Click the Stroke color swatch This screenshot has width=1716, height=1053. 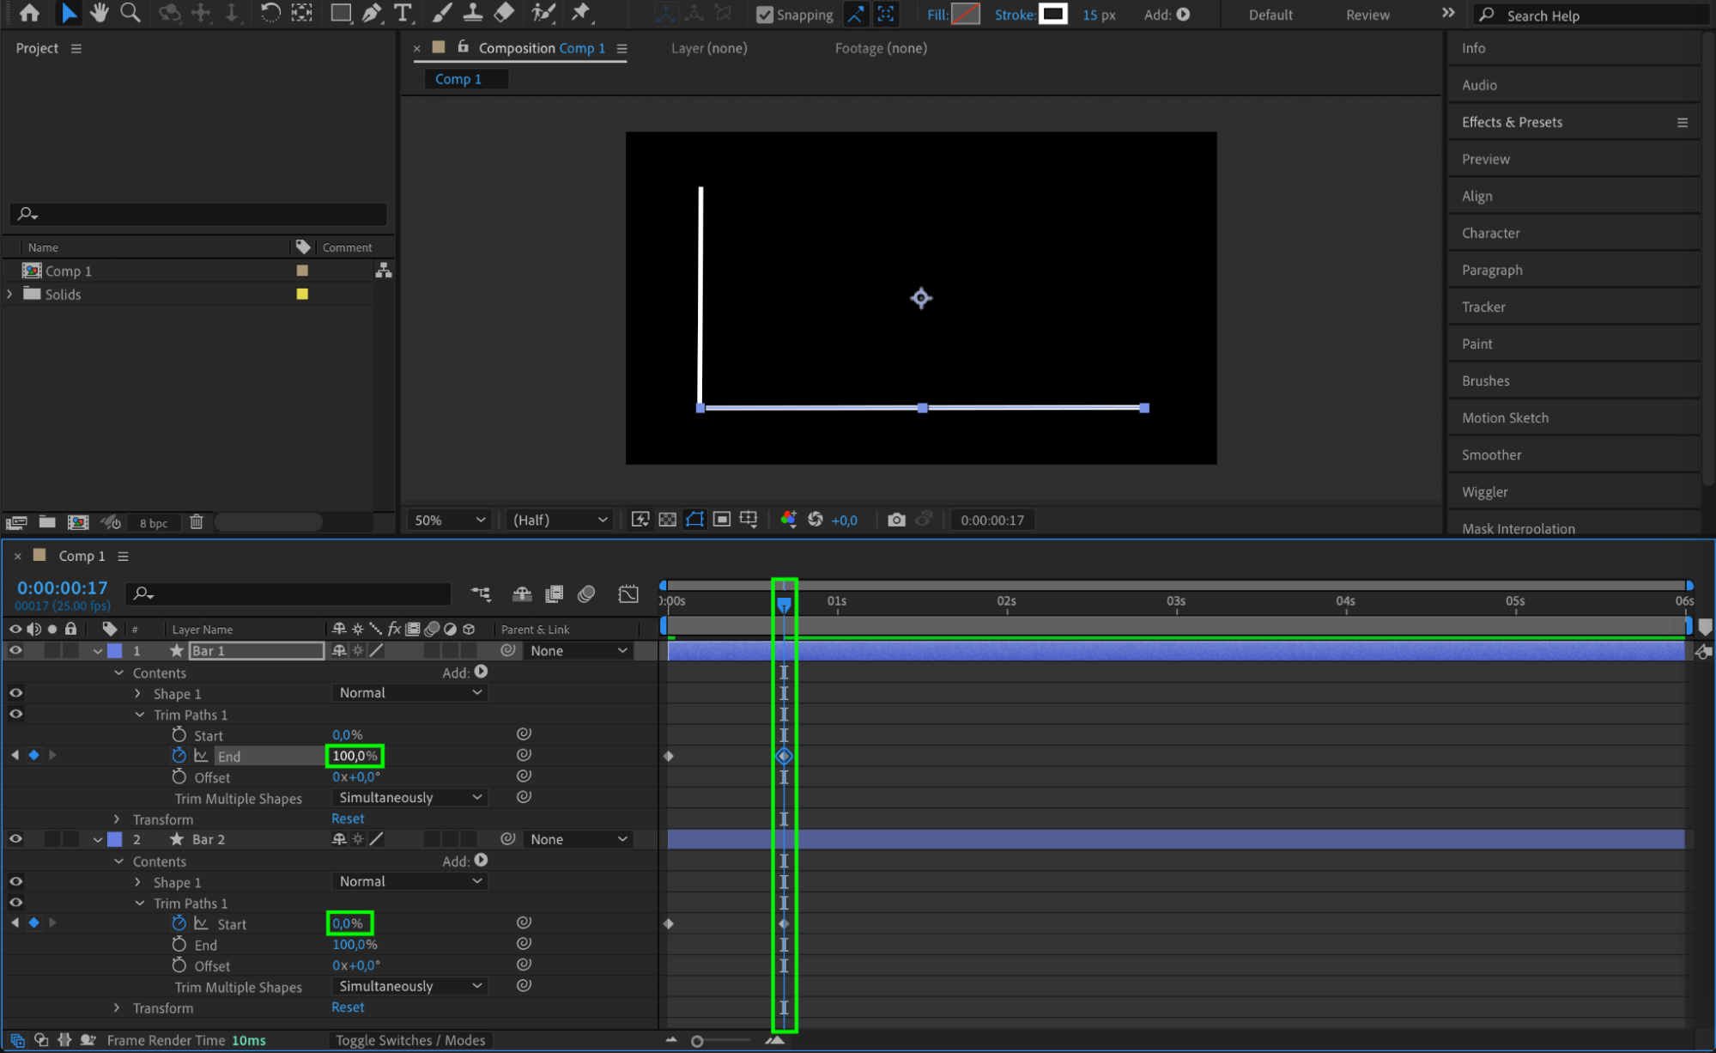pos(1053,15)
